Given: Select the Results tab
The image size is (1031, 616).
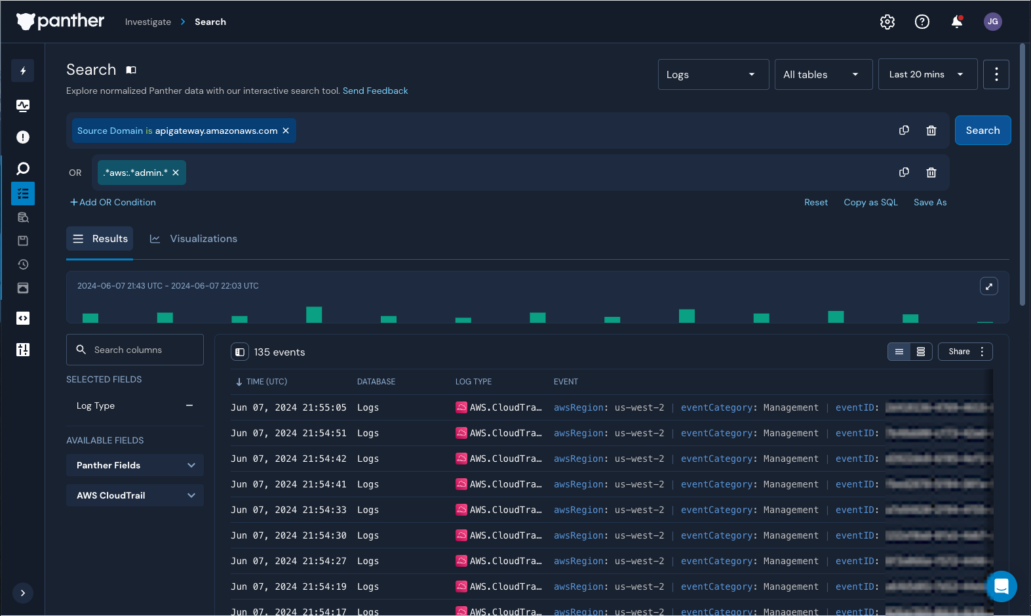Looking at the screenshot, I should click(100, 239).
